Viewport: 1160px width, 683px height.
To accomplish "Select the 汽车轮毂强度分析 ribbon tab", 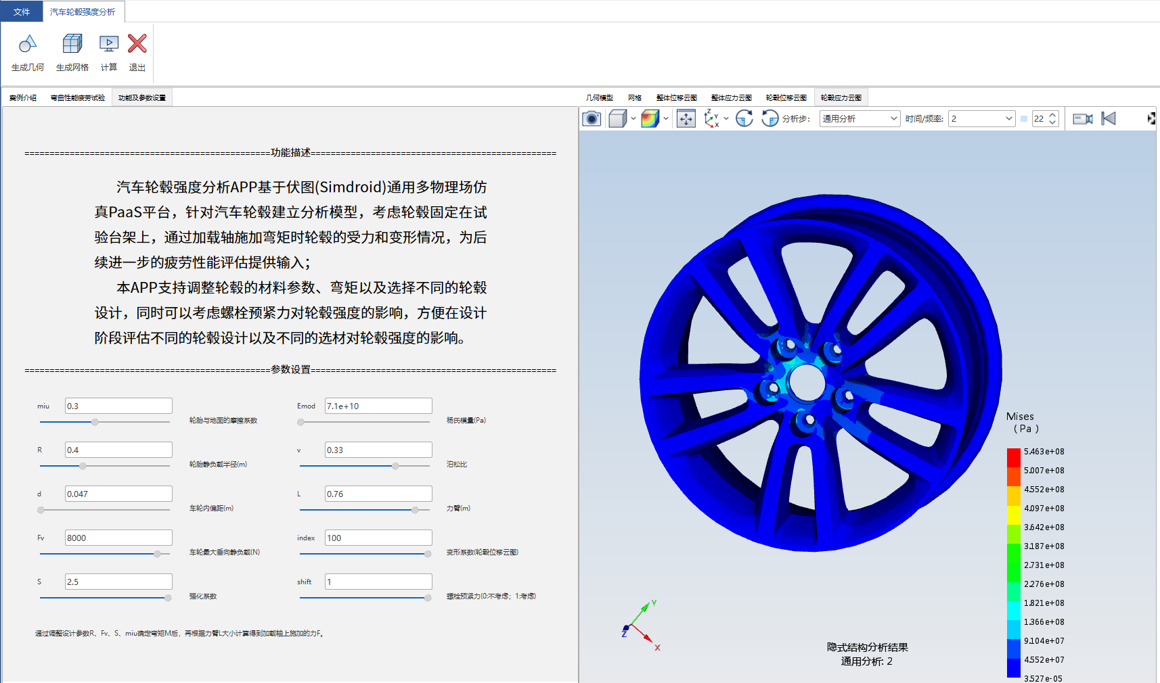I will click(x=83, y=11).
